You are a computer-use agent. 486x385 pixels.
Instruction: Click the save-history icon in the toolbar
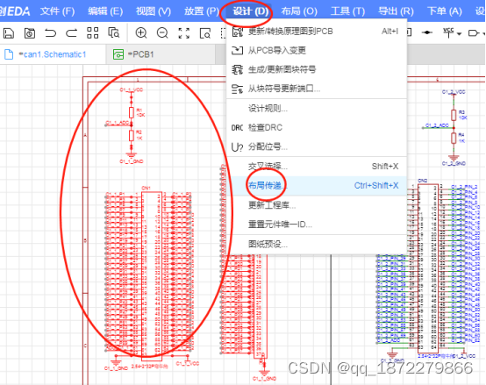click(30, 32)
